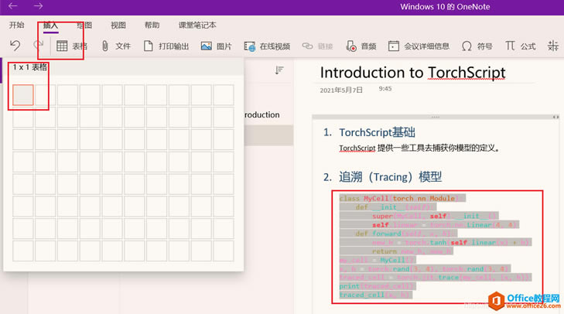This screenshot has width=564, height=314.
Task: Click the heading 追溯（Tracing）模型
Action: (390, 177)
